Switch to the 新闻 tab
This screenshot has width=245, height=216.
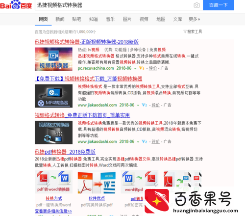click(x=60, y=19)
